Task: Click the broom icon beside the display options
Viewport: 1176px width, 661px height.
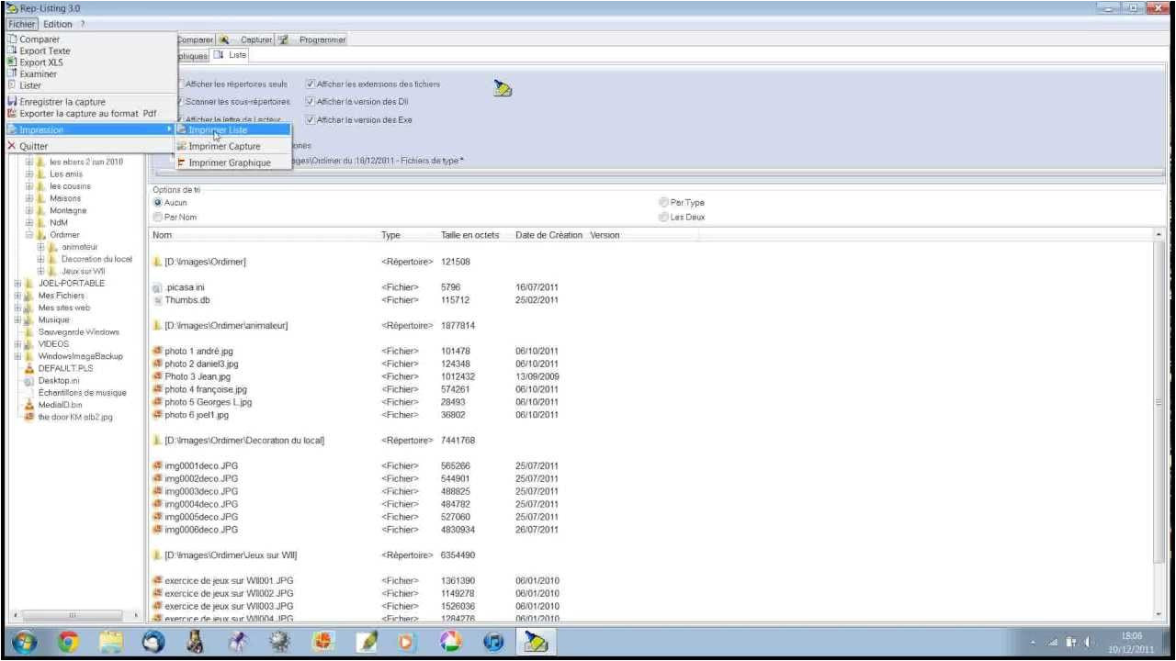Action: (x=503, y=88)
